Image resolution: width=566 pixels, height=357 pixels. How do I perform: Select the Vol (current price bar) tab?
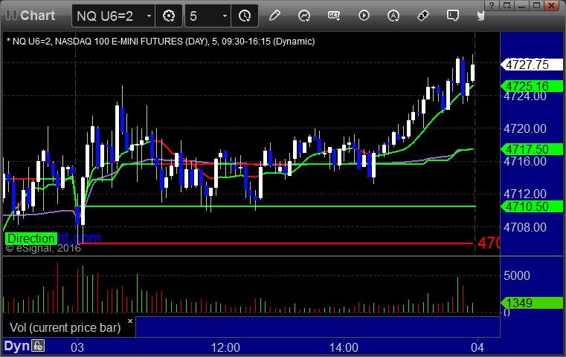tap(65, 327)
